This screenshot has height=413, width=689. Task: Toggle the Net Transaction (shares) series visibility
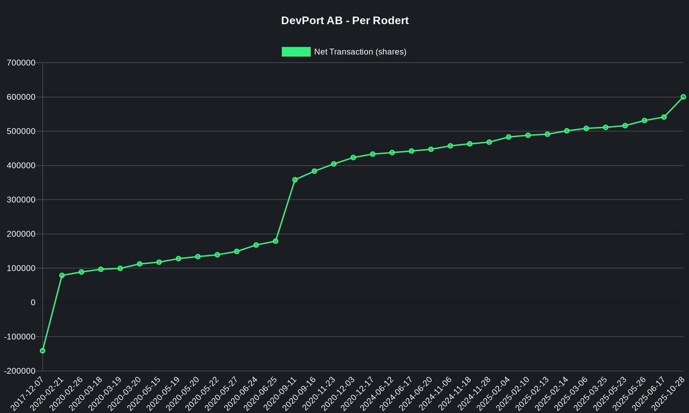tap(295, 52)
